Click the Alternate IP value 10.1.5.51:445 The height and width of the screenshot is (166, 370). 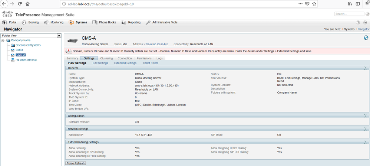coord(143,135)
